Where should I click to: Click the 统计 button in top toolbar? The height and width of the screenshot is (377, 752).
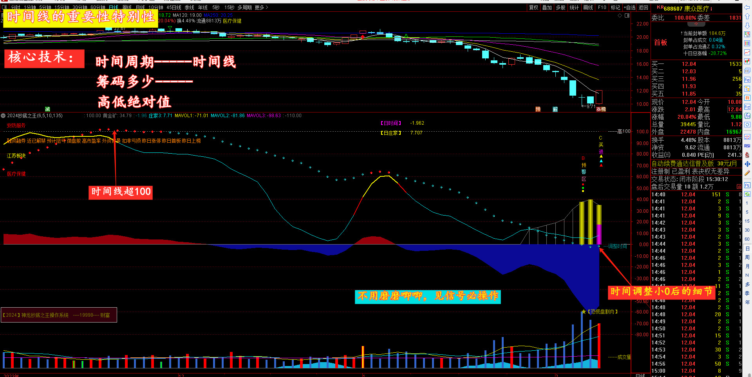click(x=575, y=7)
